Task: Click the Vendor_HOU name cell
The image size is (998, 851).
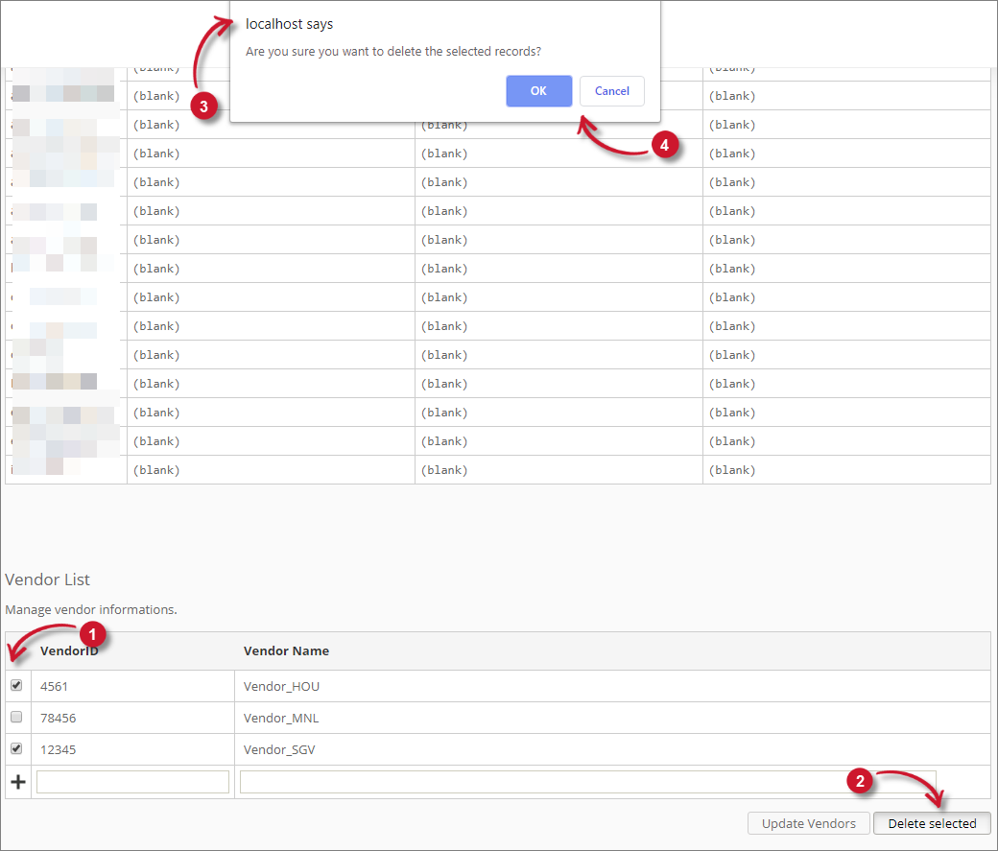Action: coord(279,685)
